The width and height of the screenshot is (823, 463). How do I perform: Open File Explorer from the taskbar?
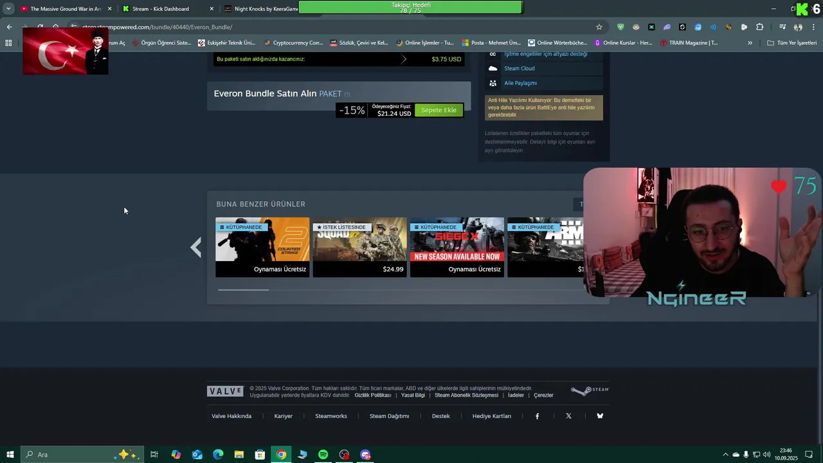[239, 455]
